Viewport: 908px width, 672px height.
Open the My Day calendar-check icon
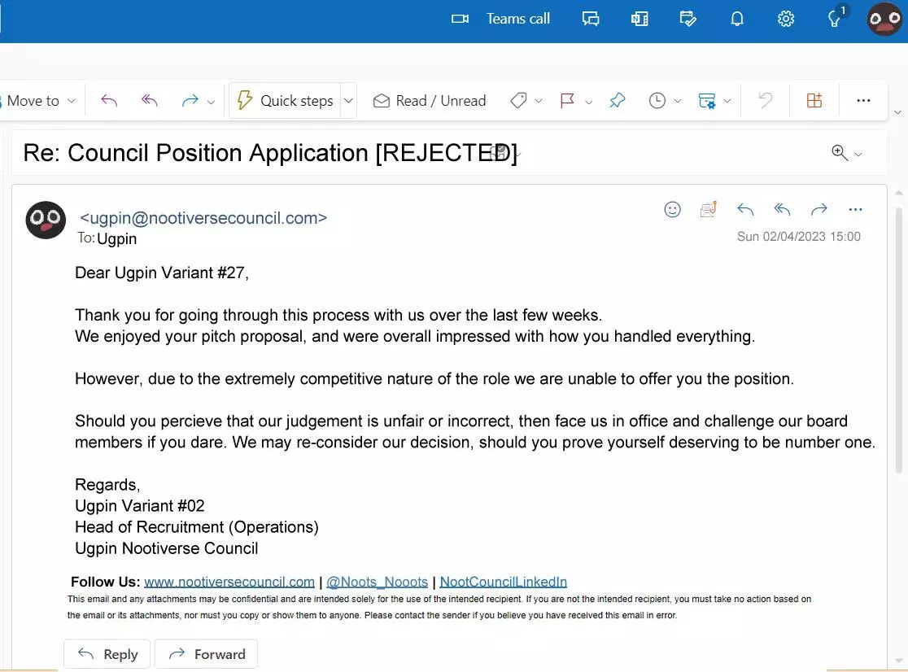point(688,19)
